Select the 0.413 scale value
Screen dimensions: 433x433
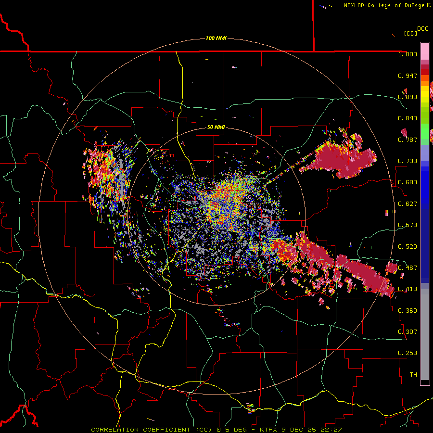pos(408,289)
